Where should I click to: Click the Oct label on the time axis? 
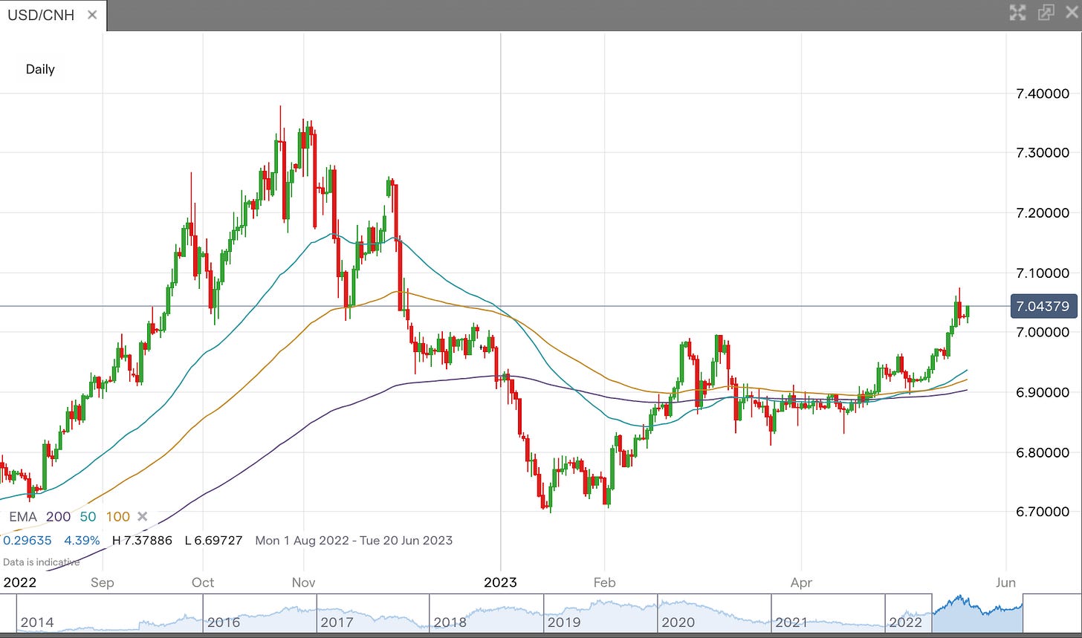click(x=202, y=582)
